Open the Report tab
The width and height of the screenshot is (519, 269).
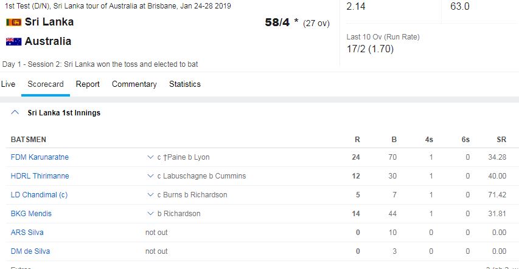(x=88, y=84)
